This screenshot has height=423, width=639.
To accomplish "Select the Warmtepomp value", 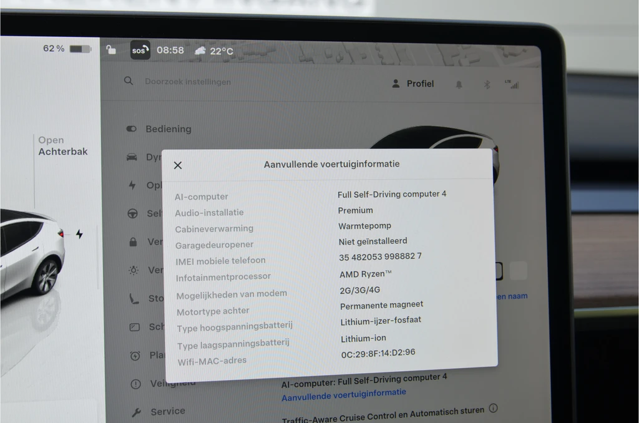I will coord(364,226).
